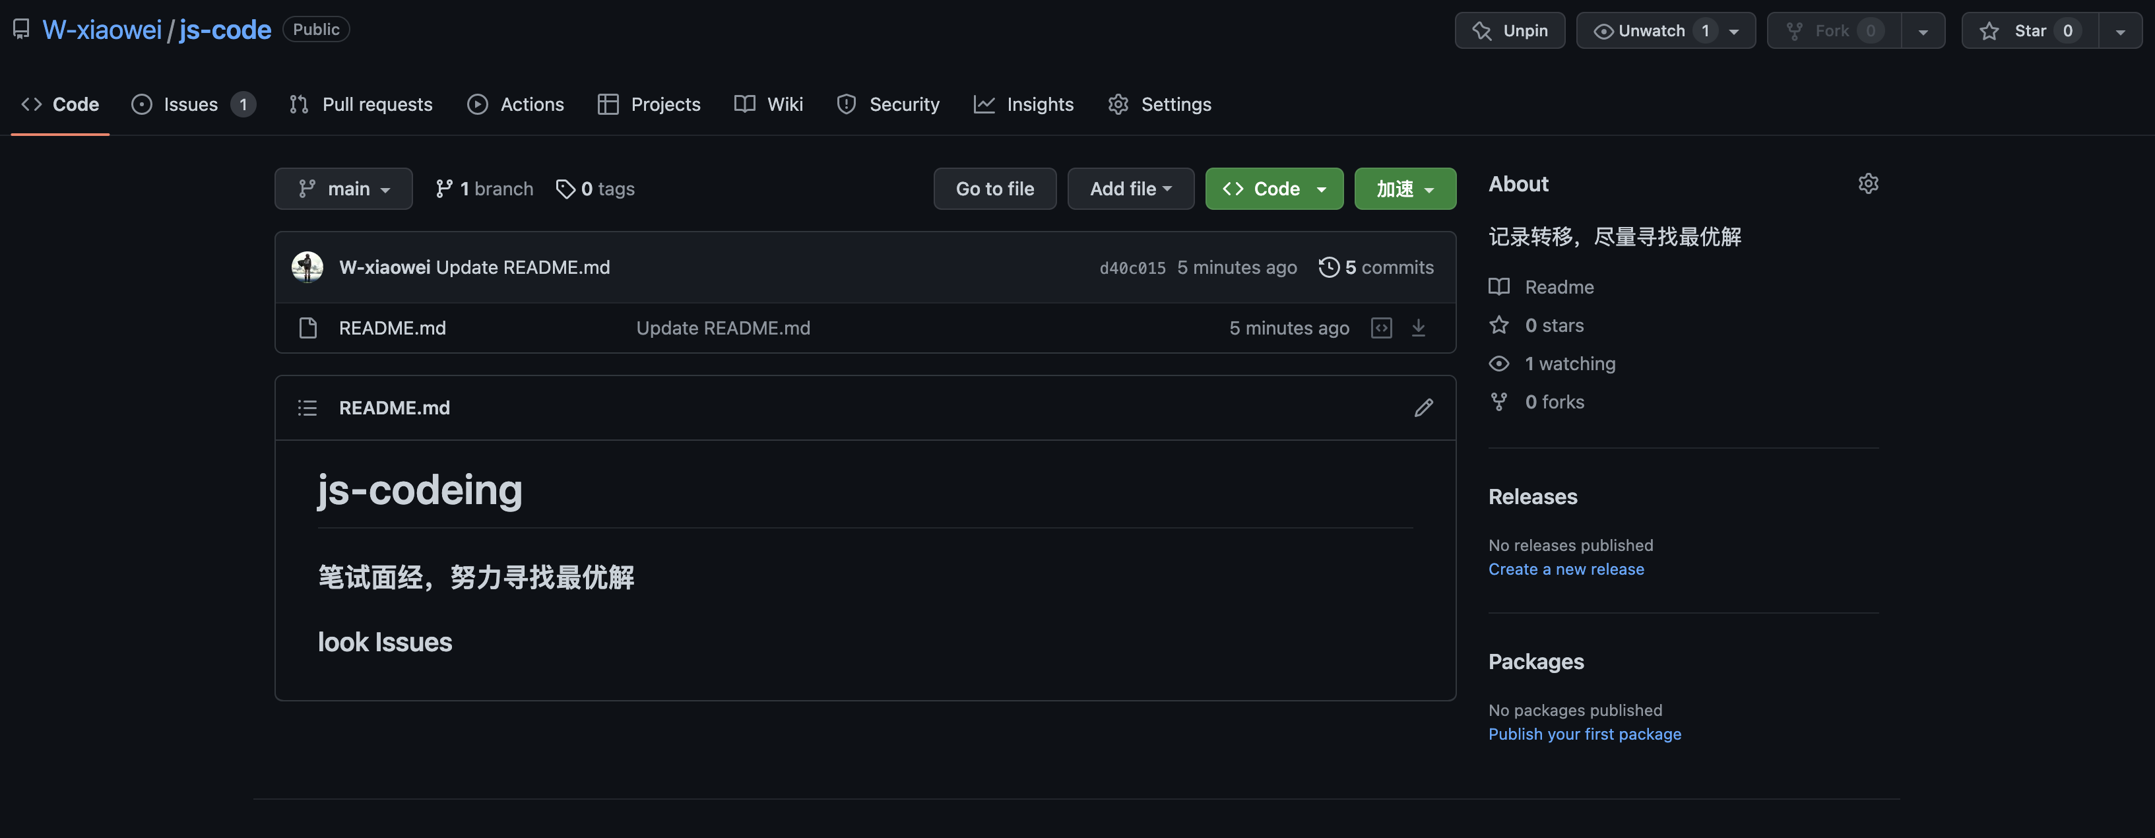Click the js-codeing README heading

420,490
